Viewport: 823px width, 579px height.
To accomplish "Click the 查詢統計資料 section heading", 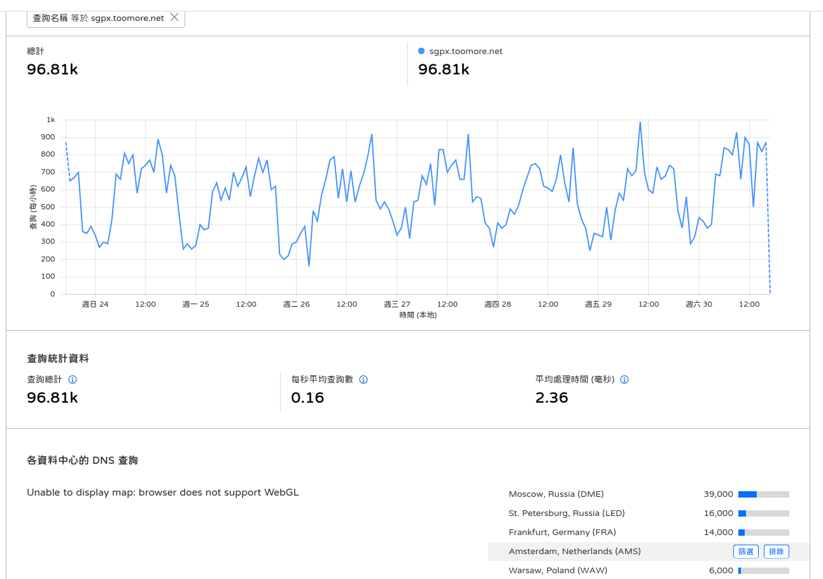I will [58, 359].
